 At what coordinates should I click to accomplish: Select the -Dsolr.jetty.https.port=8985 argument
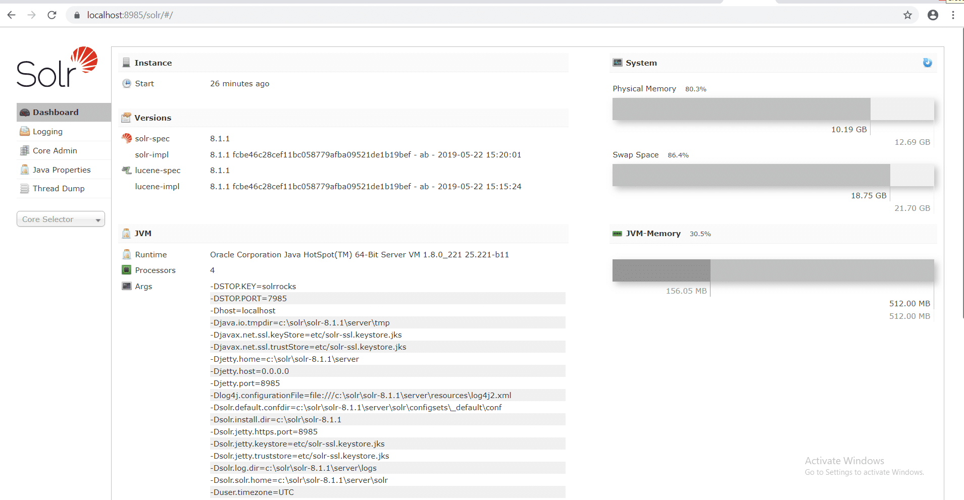[x=264, y=432]
